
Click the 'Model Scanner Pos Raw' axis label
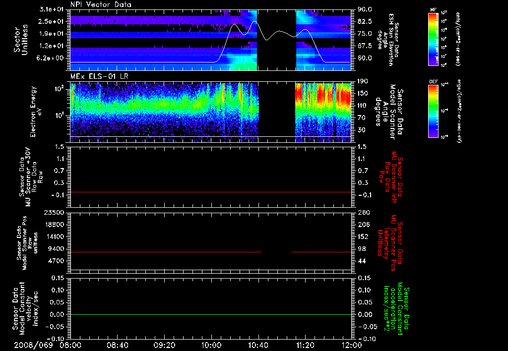click(x=27, y=243)
